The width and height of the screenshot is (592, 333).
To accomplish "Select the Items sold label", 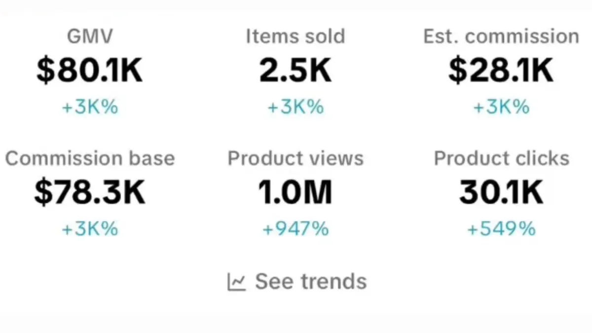I will (x=296, y=37).
